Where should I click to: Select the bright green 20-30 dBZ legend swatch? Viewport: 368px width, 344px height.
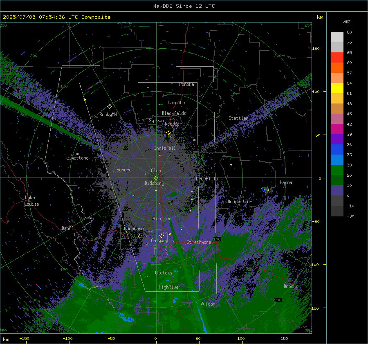click(337, 170)
